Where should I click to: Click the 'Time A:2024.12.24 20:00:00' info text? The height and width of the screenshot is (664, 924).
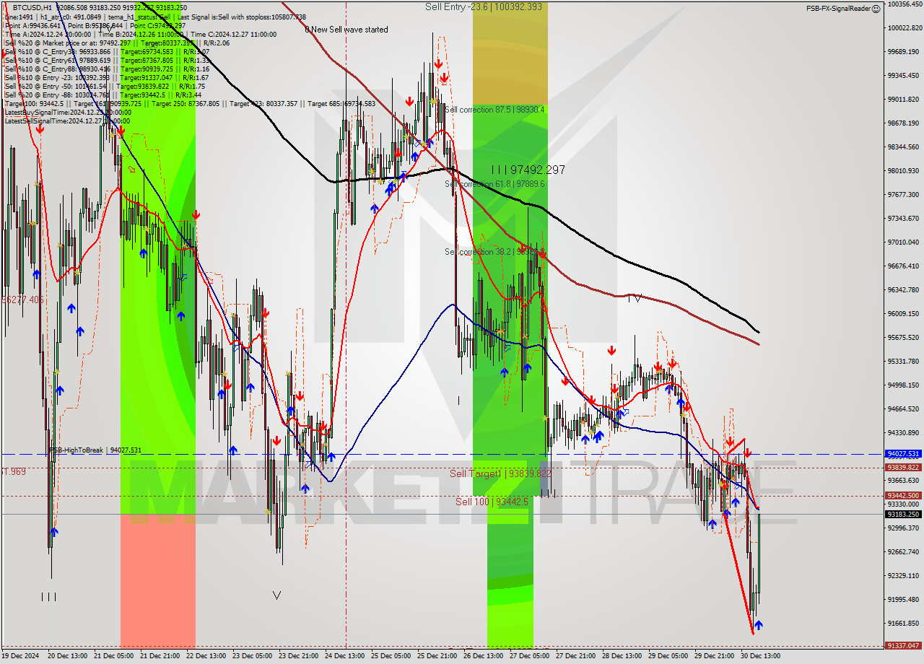coord(48,35)
